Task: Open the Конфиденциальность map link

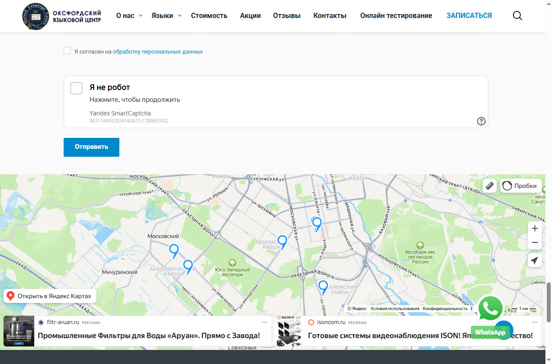Action: (445, 309)
